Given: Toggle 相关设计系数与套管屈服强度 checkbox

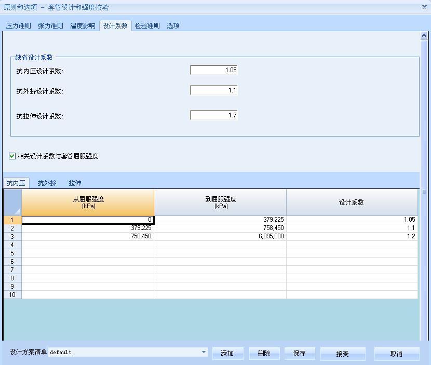Looking at the screenshot, I should (x=12, y=156).
